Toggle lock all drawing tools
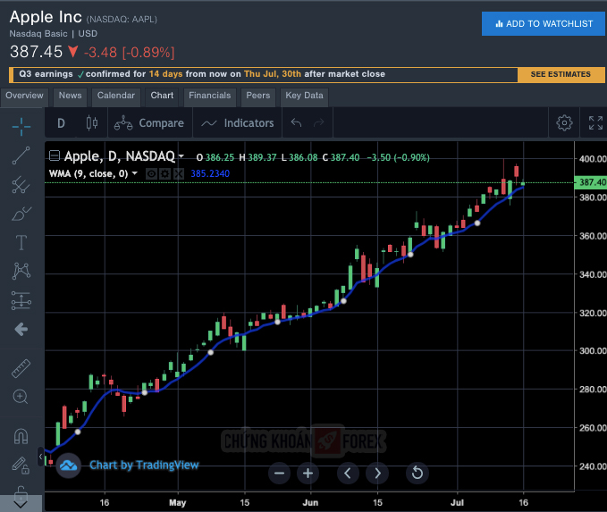 coord(21,466)
